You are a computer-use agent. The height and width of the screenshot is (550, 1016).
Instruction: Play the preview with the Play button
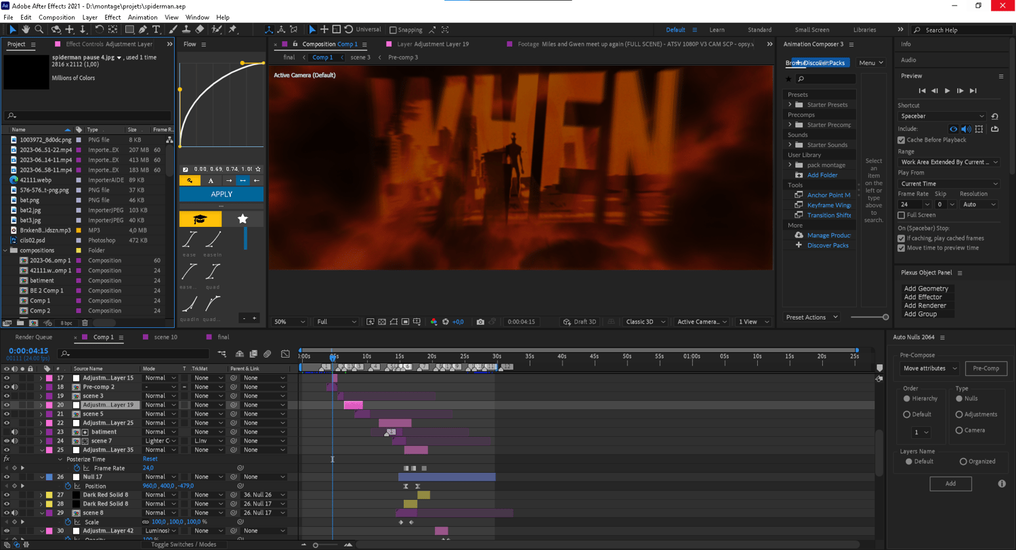(x=948, y=91)
